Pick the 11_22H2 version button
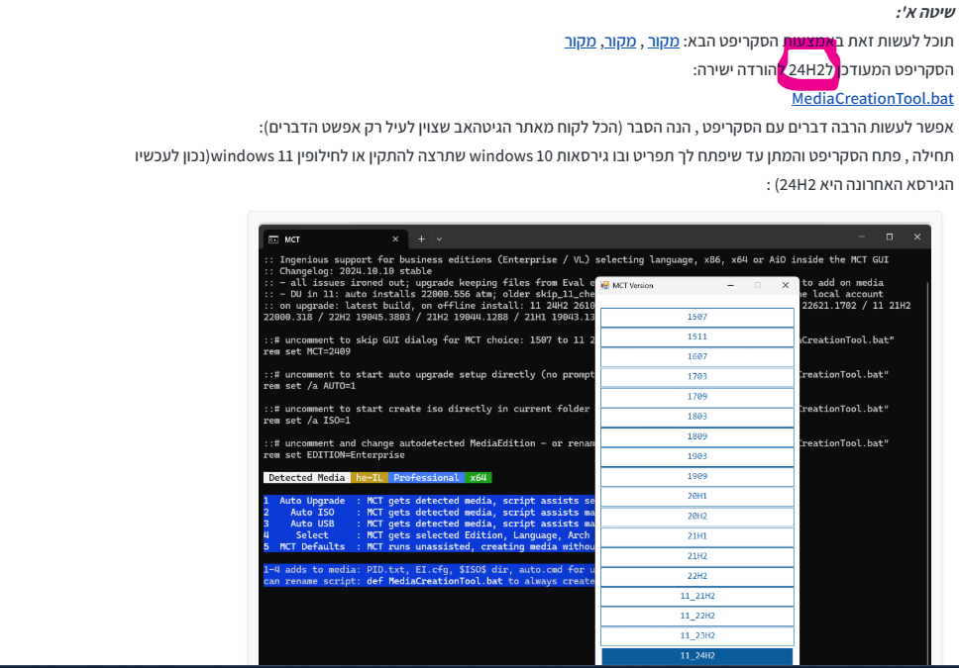This screenshot has height=668, width=959. (x=697, y=616)
